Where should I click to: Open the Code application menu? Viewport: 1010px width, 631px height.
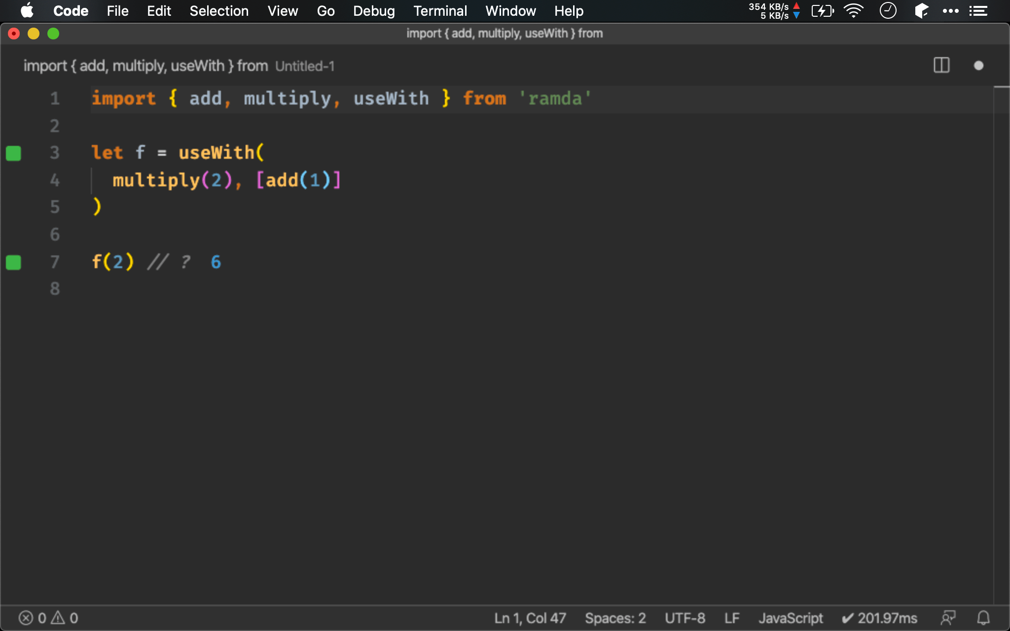[71, 11]
